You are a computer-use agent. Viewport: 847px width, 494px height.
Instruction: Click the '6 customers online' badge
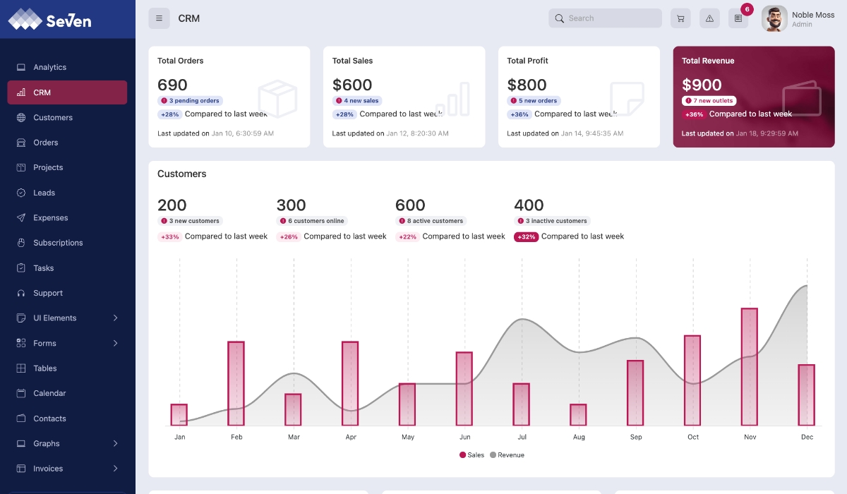point(312,221)
